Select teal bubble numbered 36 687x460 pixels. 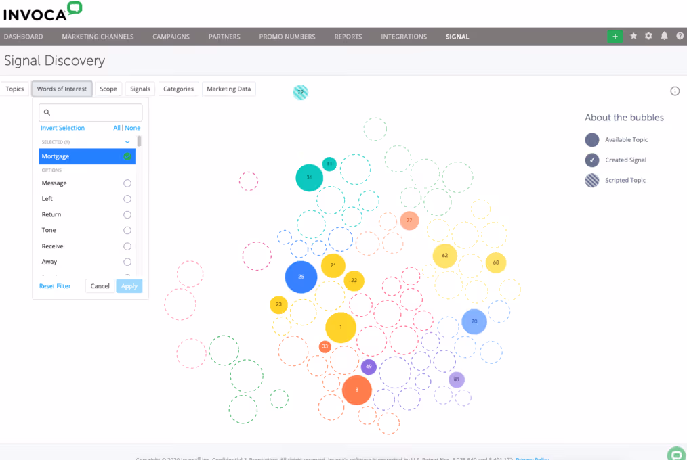(310, 177)
